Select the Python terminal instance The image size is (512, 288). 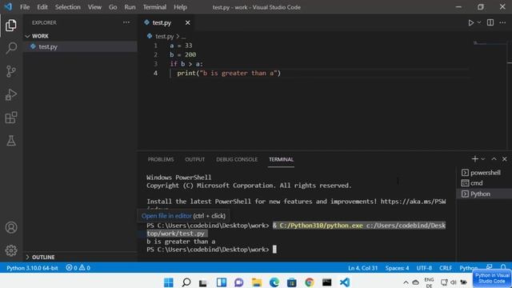click(484, 194)
